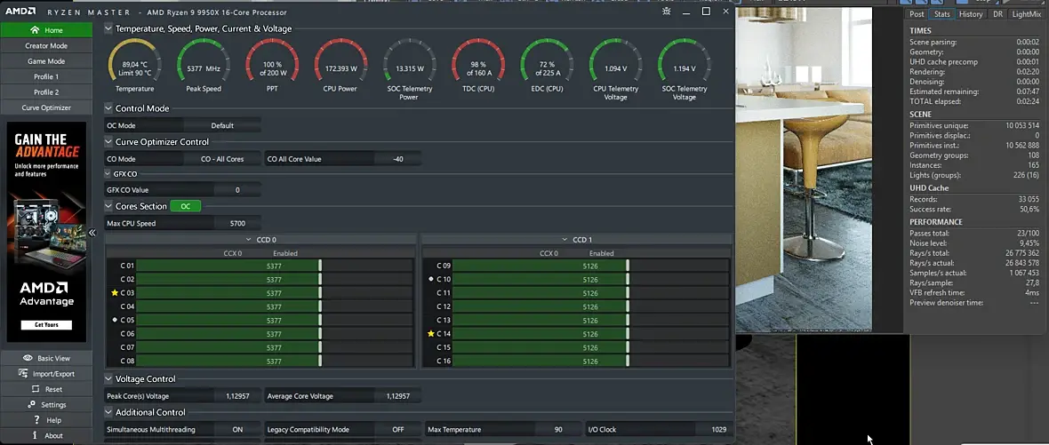Toggle the green OC switch in Cores Section
The image size is (1049, 445).
[x=185, y=206]
